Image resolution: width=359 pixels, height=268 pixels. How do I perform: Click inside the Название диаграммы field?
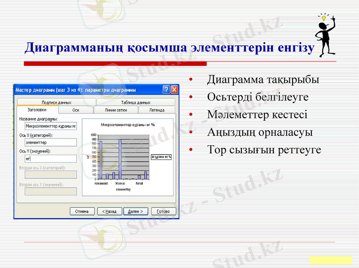point(51,125)
